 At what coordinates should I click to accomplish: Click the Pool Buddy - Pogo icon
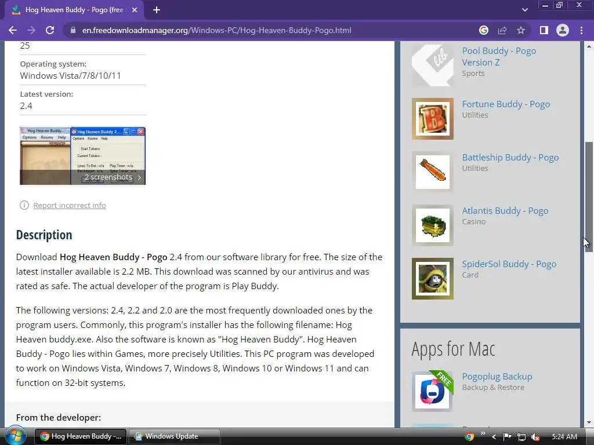(x=433, y=65)
